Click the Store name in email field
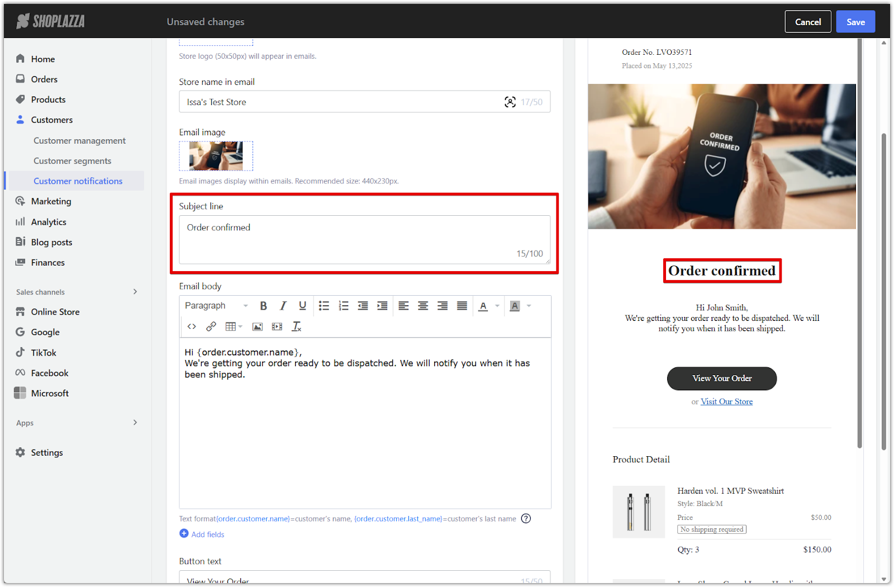894x587 pixels. [364, 102]
